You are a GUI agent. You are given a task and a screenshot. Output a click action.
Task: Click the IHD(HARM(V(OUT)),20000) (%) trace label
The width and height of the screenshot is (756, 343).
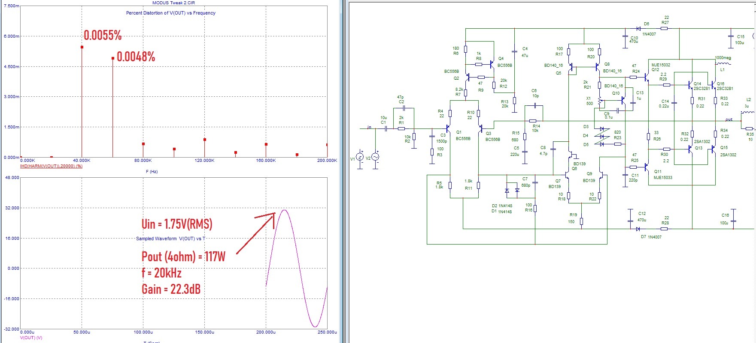click(51, 166)
